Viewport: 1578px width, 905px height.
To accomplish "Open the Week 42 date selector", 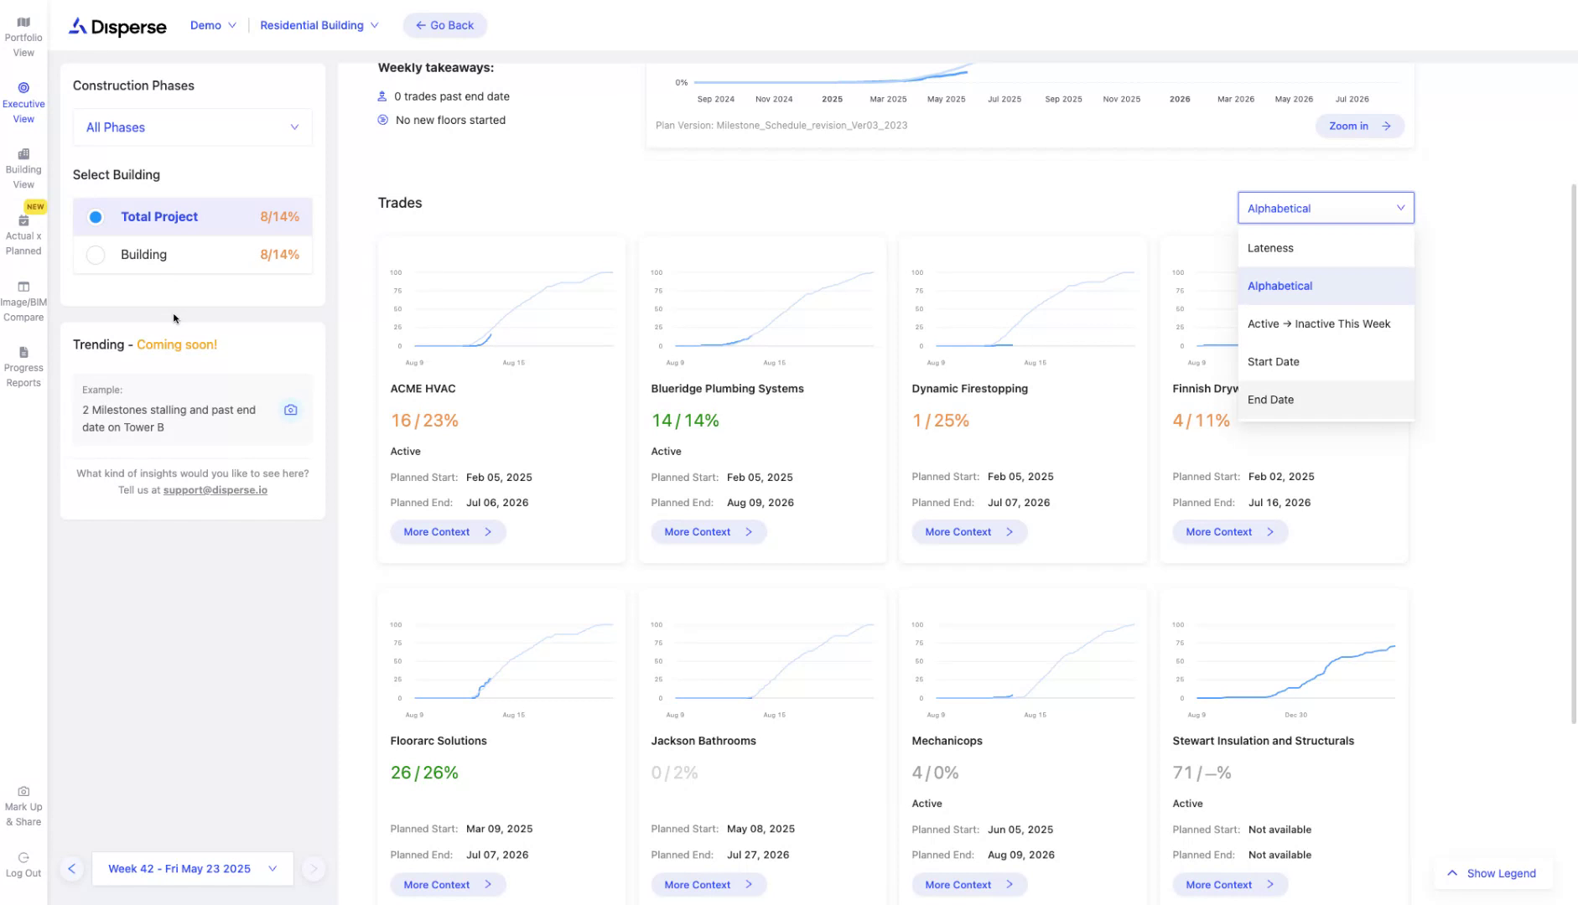I will (192, 869).
